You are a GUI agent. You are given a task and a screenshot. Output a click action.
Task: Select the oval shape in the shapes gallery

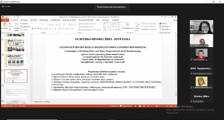(x=116, y=24)
